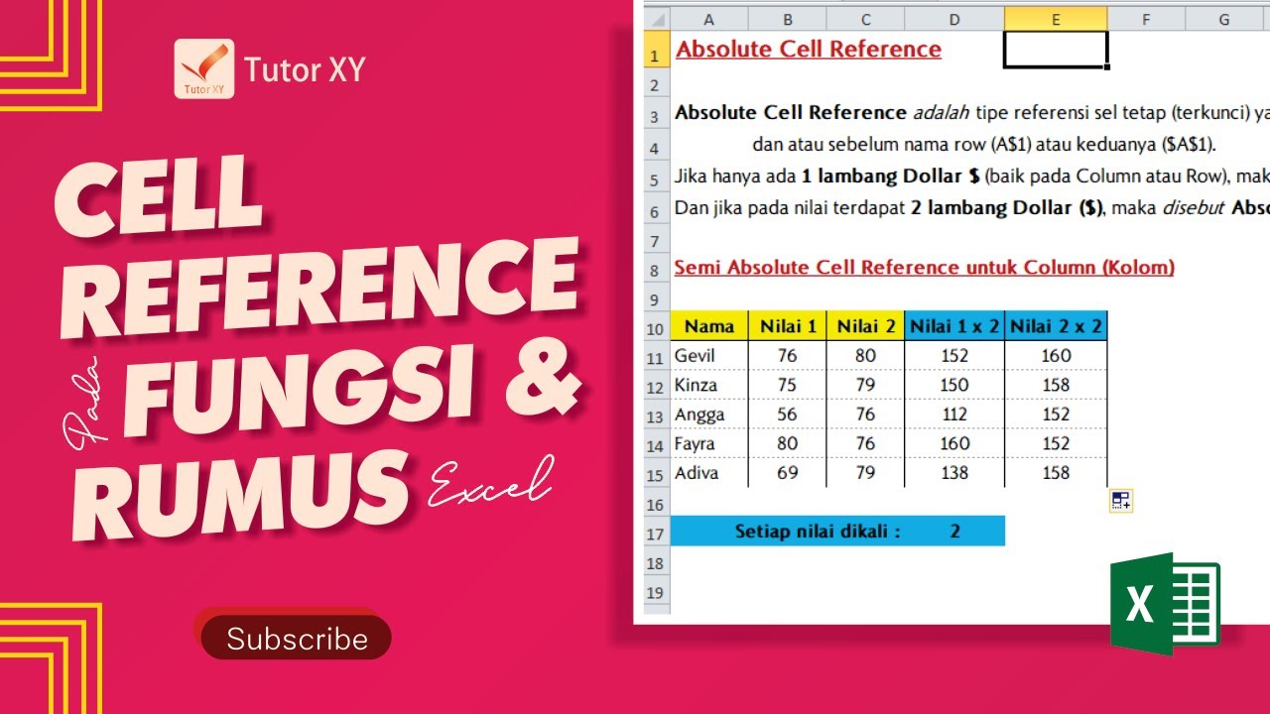Select row 17 header

tap(656, 532)
